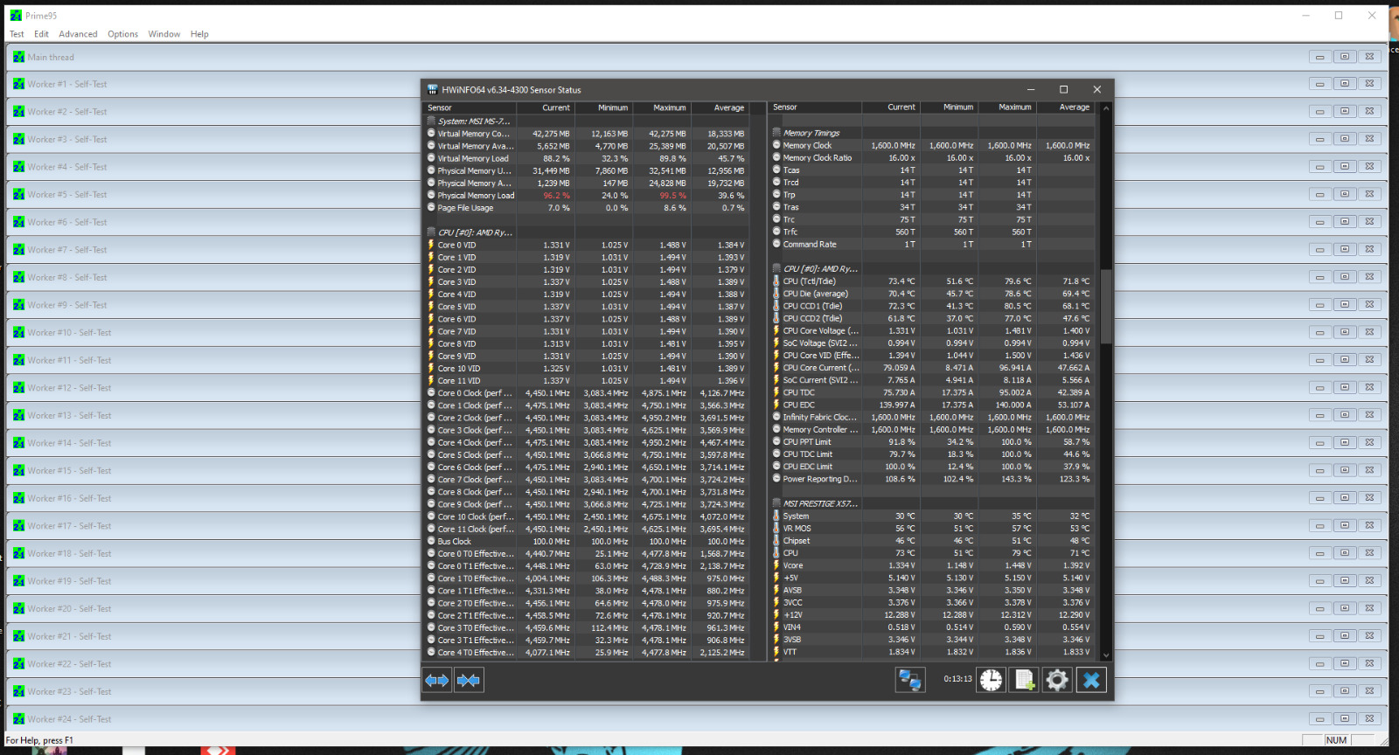The image size is (1399, 755).
Task: Collapse the Memory Timings sensor group
Action: coord(776,133)
